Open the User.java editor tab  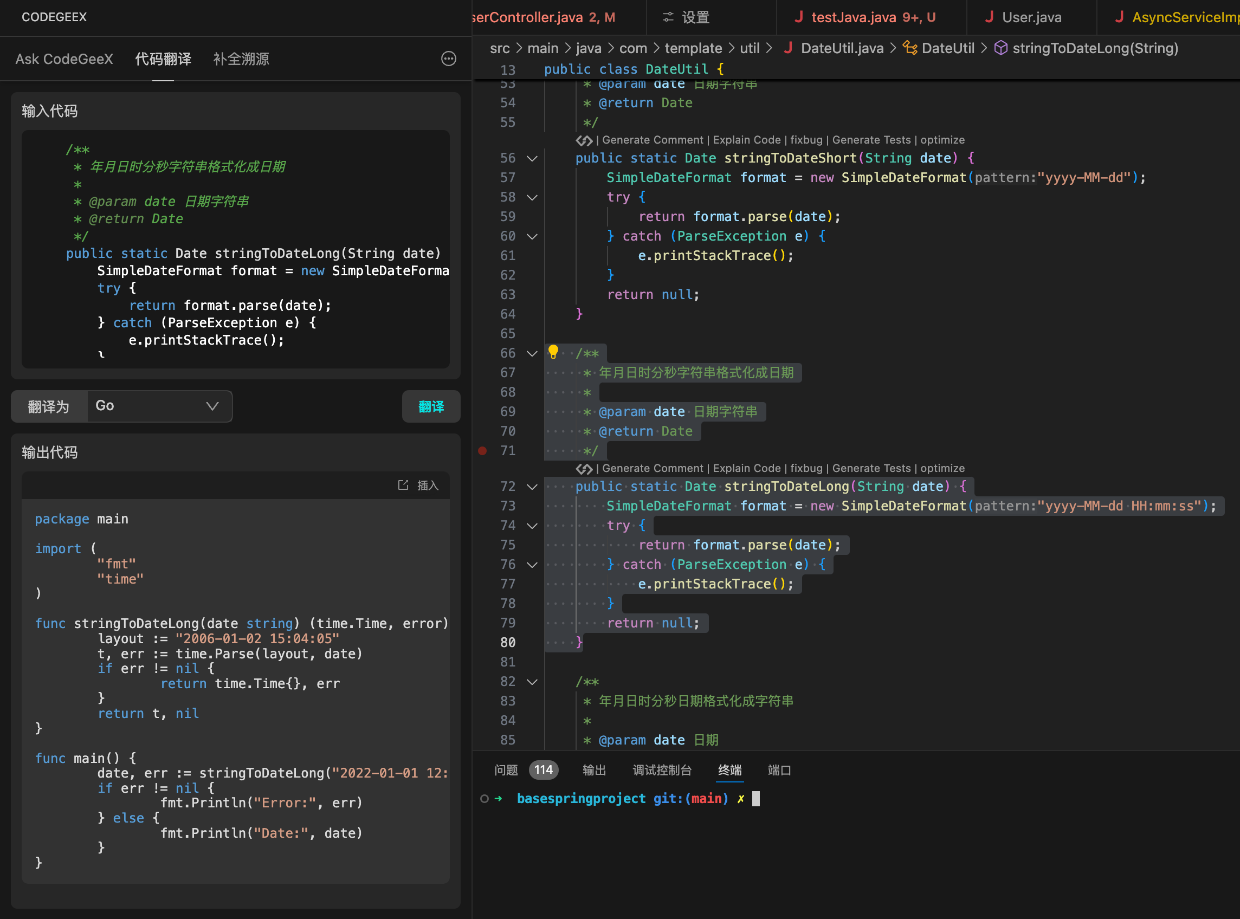pyautogui.click(x=1031, y=17)
